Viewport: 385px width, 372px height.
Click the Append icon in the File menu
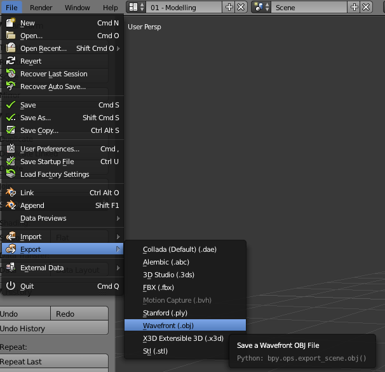[x=11, y=205]
